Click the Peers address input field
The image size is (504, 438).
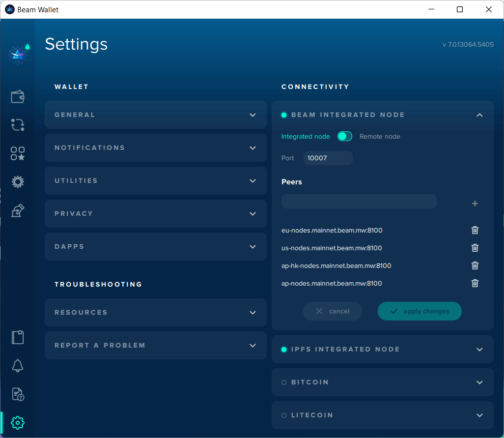click(359, 202)
